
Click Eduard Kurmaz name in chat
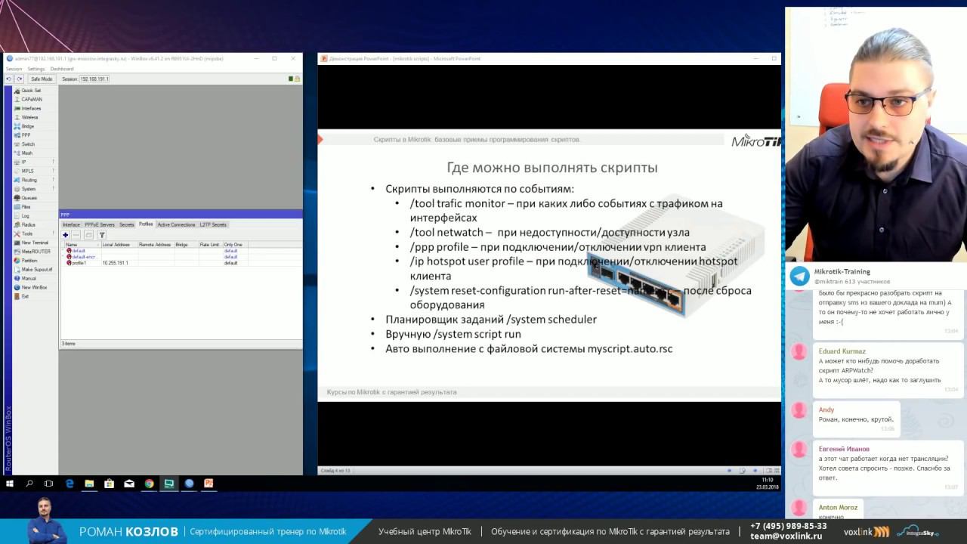(x=842, y=351)
